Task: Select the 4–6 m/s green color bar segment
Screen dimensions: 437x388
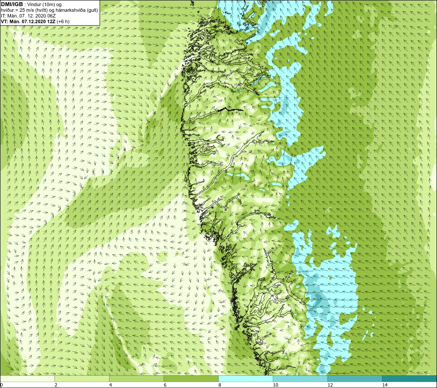Action: coord(136,378)
